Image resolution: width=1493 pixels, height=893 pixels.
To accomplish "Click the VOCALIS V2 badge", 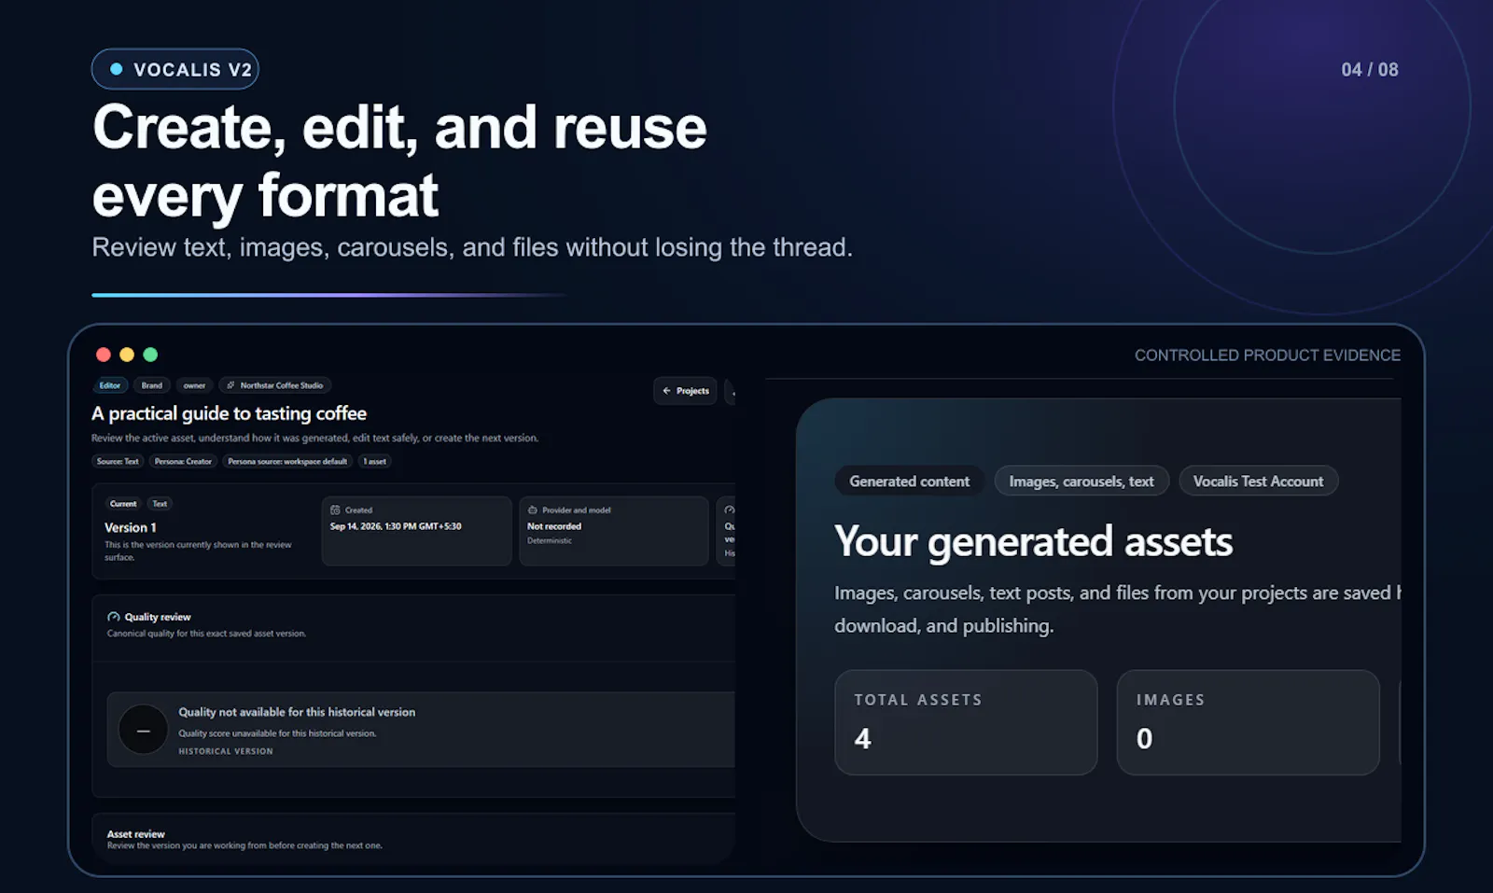I will click(175, 69).
